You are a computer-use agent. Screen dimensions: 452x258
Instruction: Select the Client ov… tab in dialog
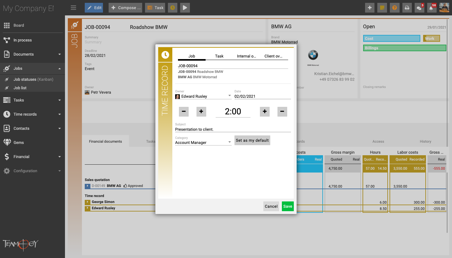coord(274,56)
